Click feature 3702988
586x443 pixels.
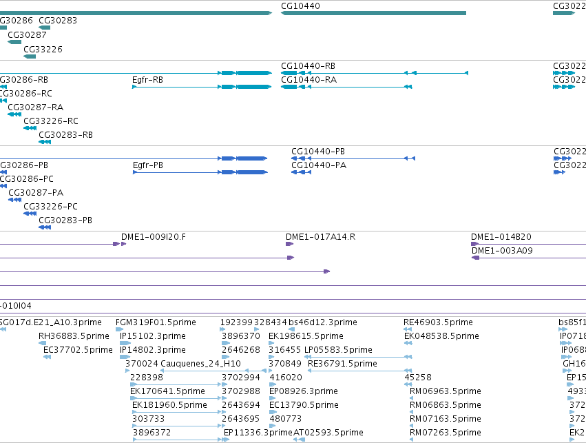tap(224, 398)
